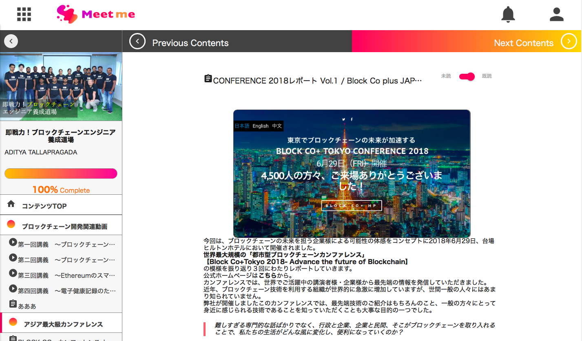Open the user profile icon

(556, 14)
